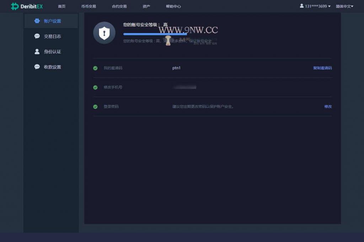This screenshot has height=242, width=364.
Task: Open the 简体中文 language dropdown
Action: click(x=344, y=6)
